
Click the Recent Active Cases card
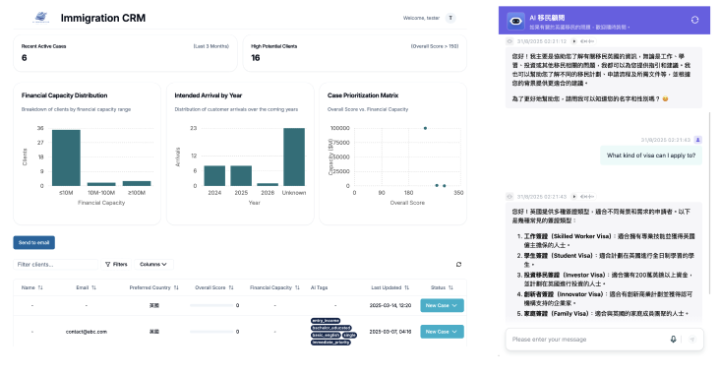pyautogui.click(x=125, y=53)
